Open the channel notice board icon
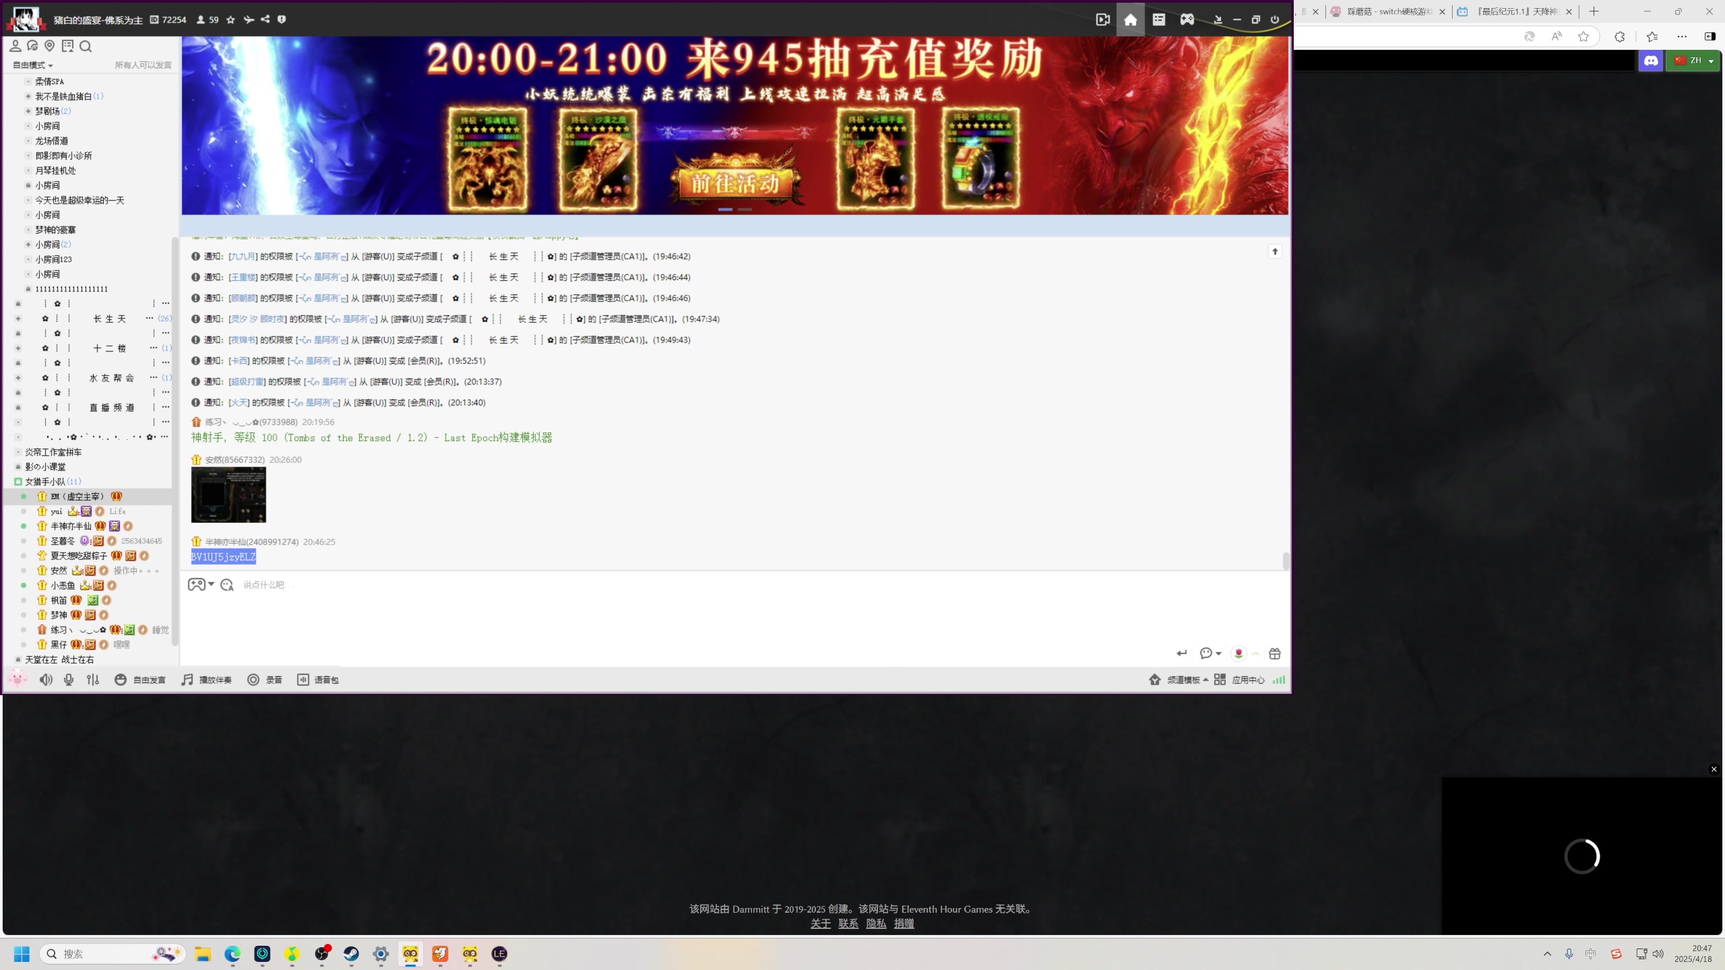 coord(67,46)
